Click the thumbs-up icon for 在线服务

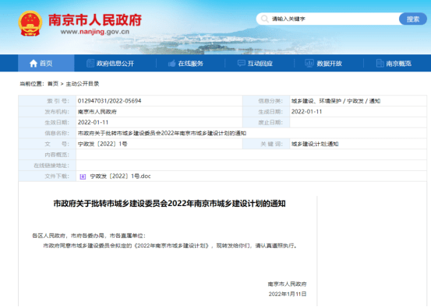[x=171, y=64]
